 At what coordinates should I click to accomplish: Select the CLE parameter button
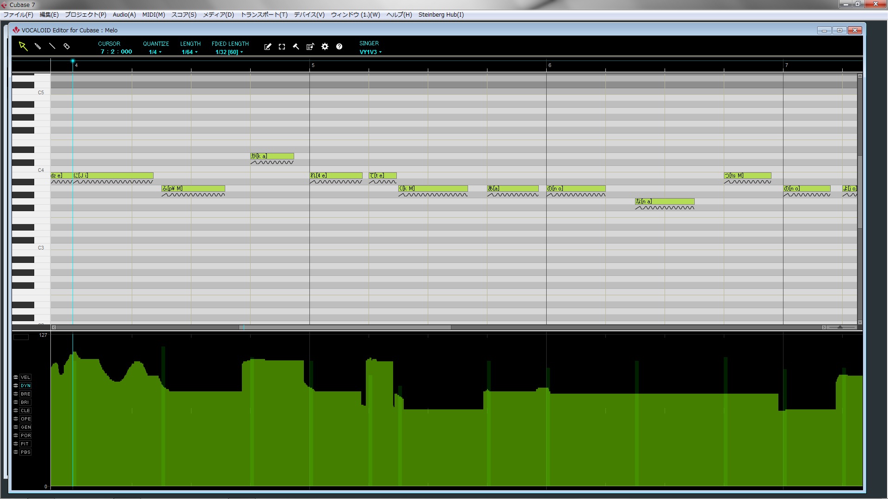point(25,411)
